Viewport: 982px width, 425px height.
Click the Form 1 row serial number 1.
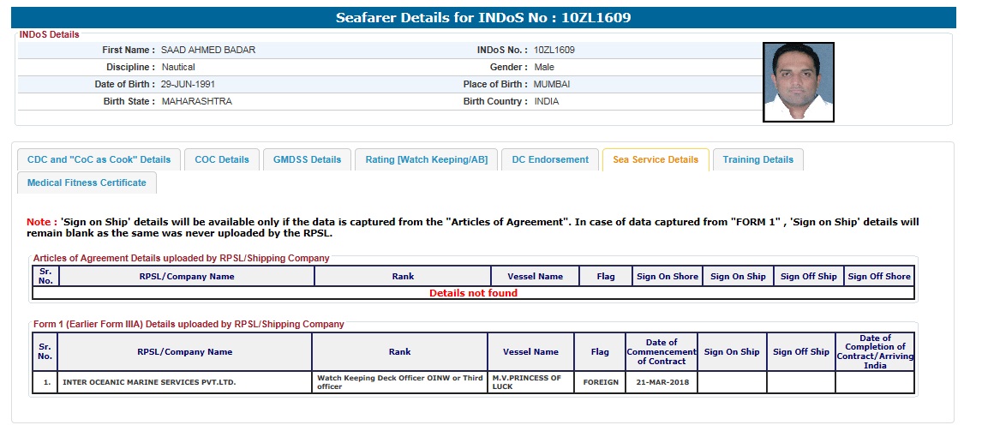(45, 382)
